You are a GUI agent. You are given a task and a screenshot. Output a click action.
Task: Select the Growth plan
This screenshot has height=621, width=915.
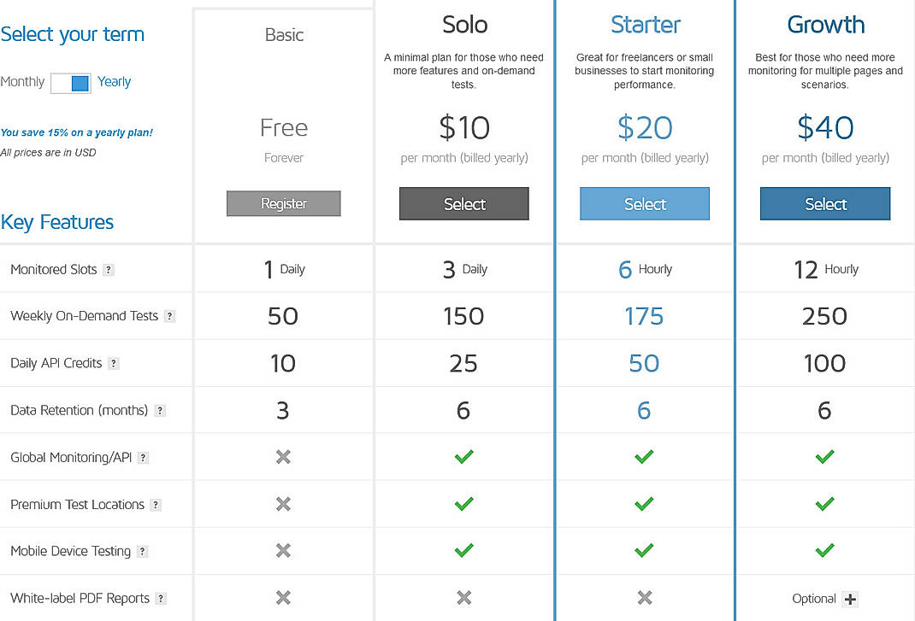(824, 203)
